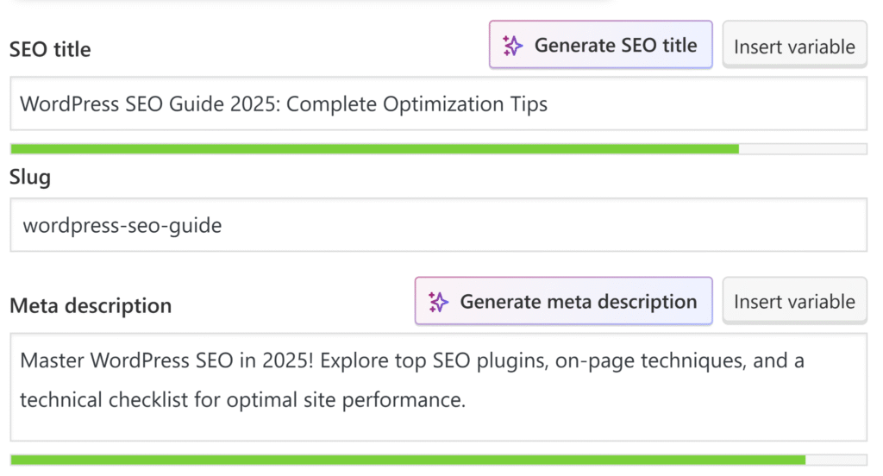883x476 pixels.
Task: Place cursor on "checklist" in the meta description
Action: 148,399
